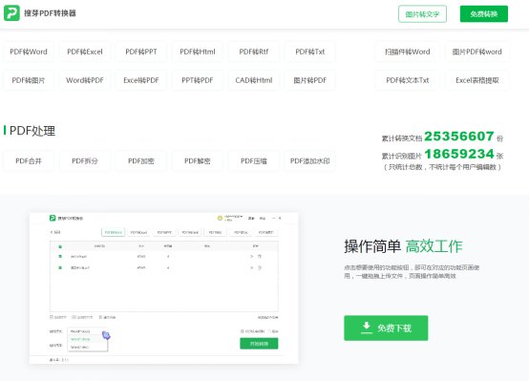Open the PDF转Html tool

click(x=198, y=52)
